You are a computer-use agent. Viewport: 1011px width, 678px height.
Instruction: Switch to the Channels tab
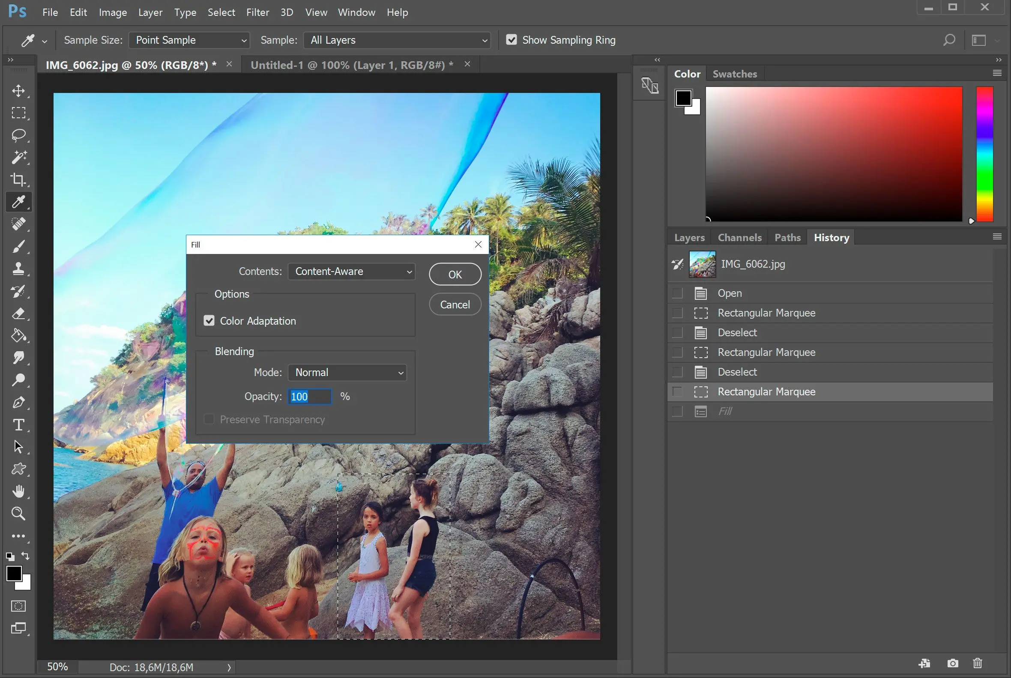point(739,238)
